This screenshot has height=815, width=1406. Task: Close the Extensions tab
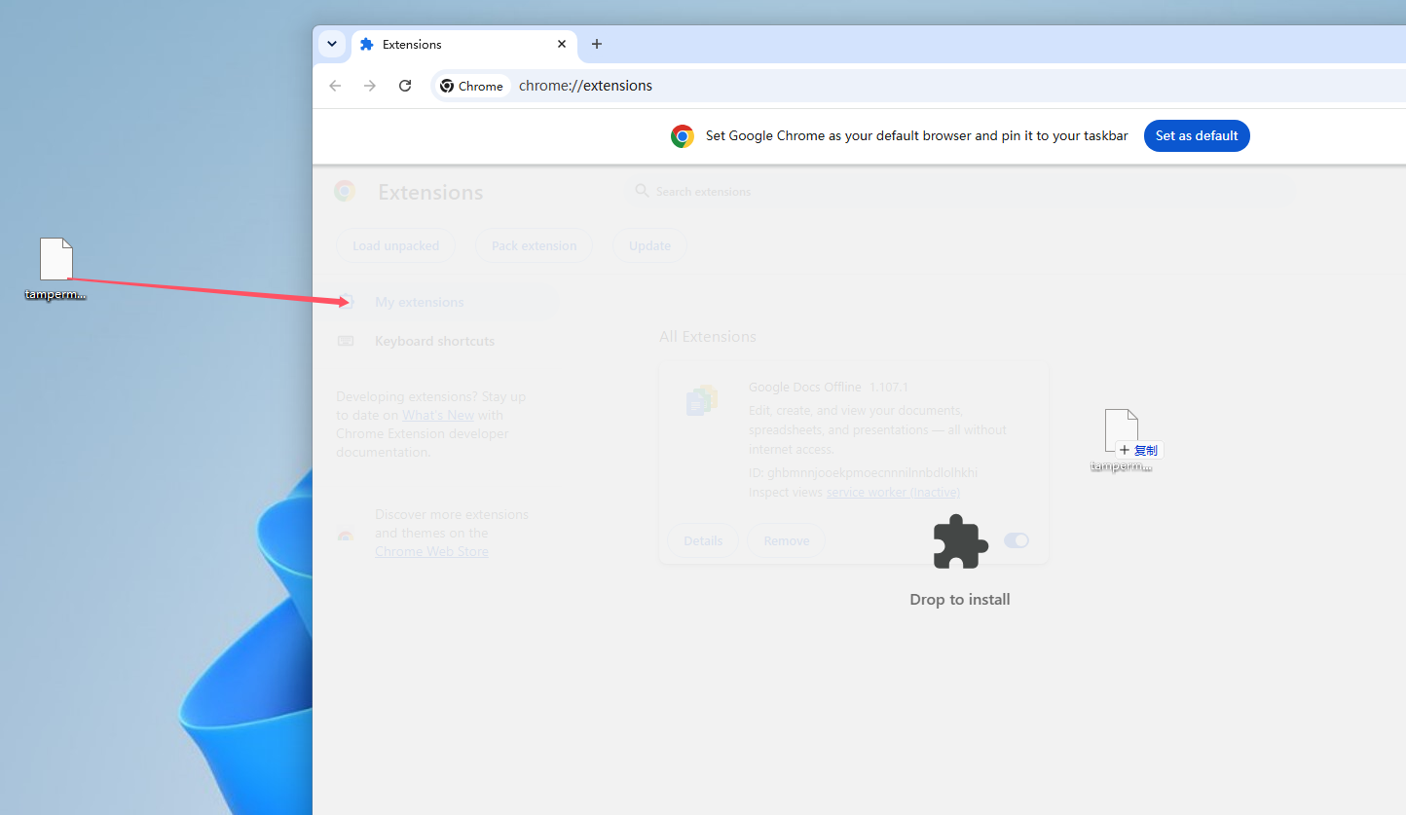pos(562,44)
